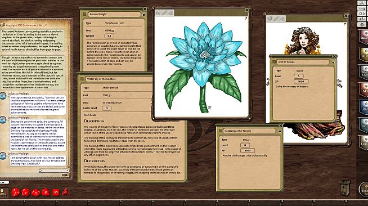
Task: Click the Chat mode button below chat
Action: [65, 175]
